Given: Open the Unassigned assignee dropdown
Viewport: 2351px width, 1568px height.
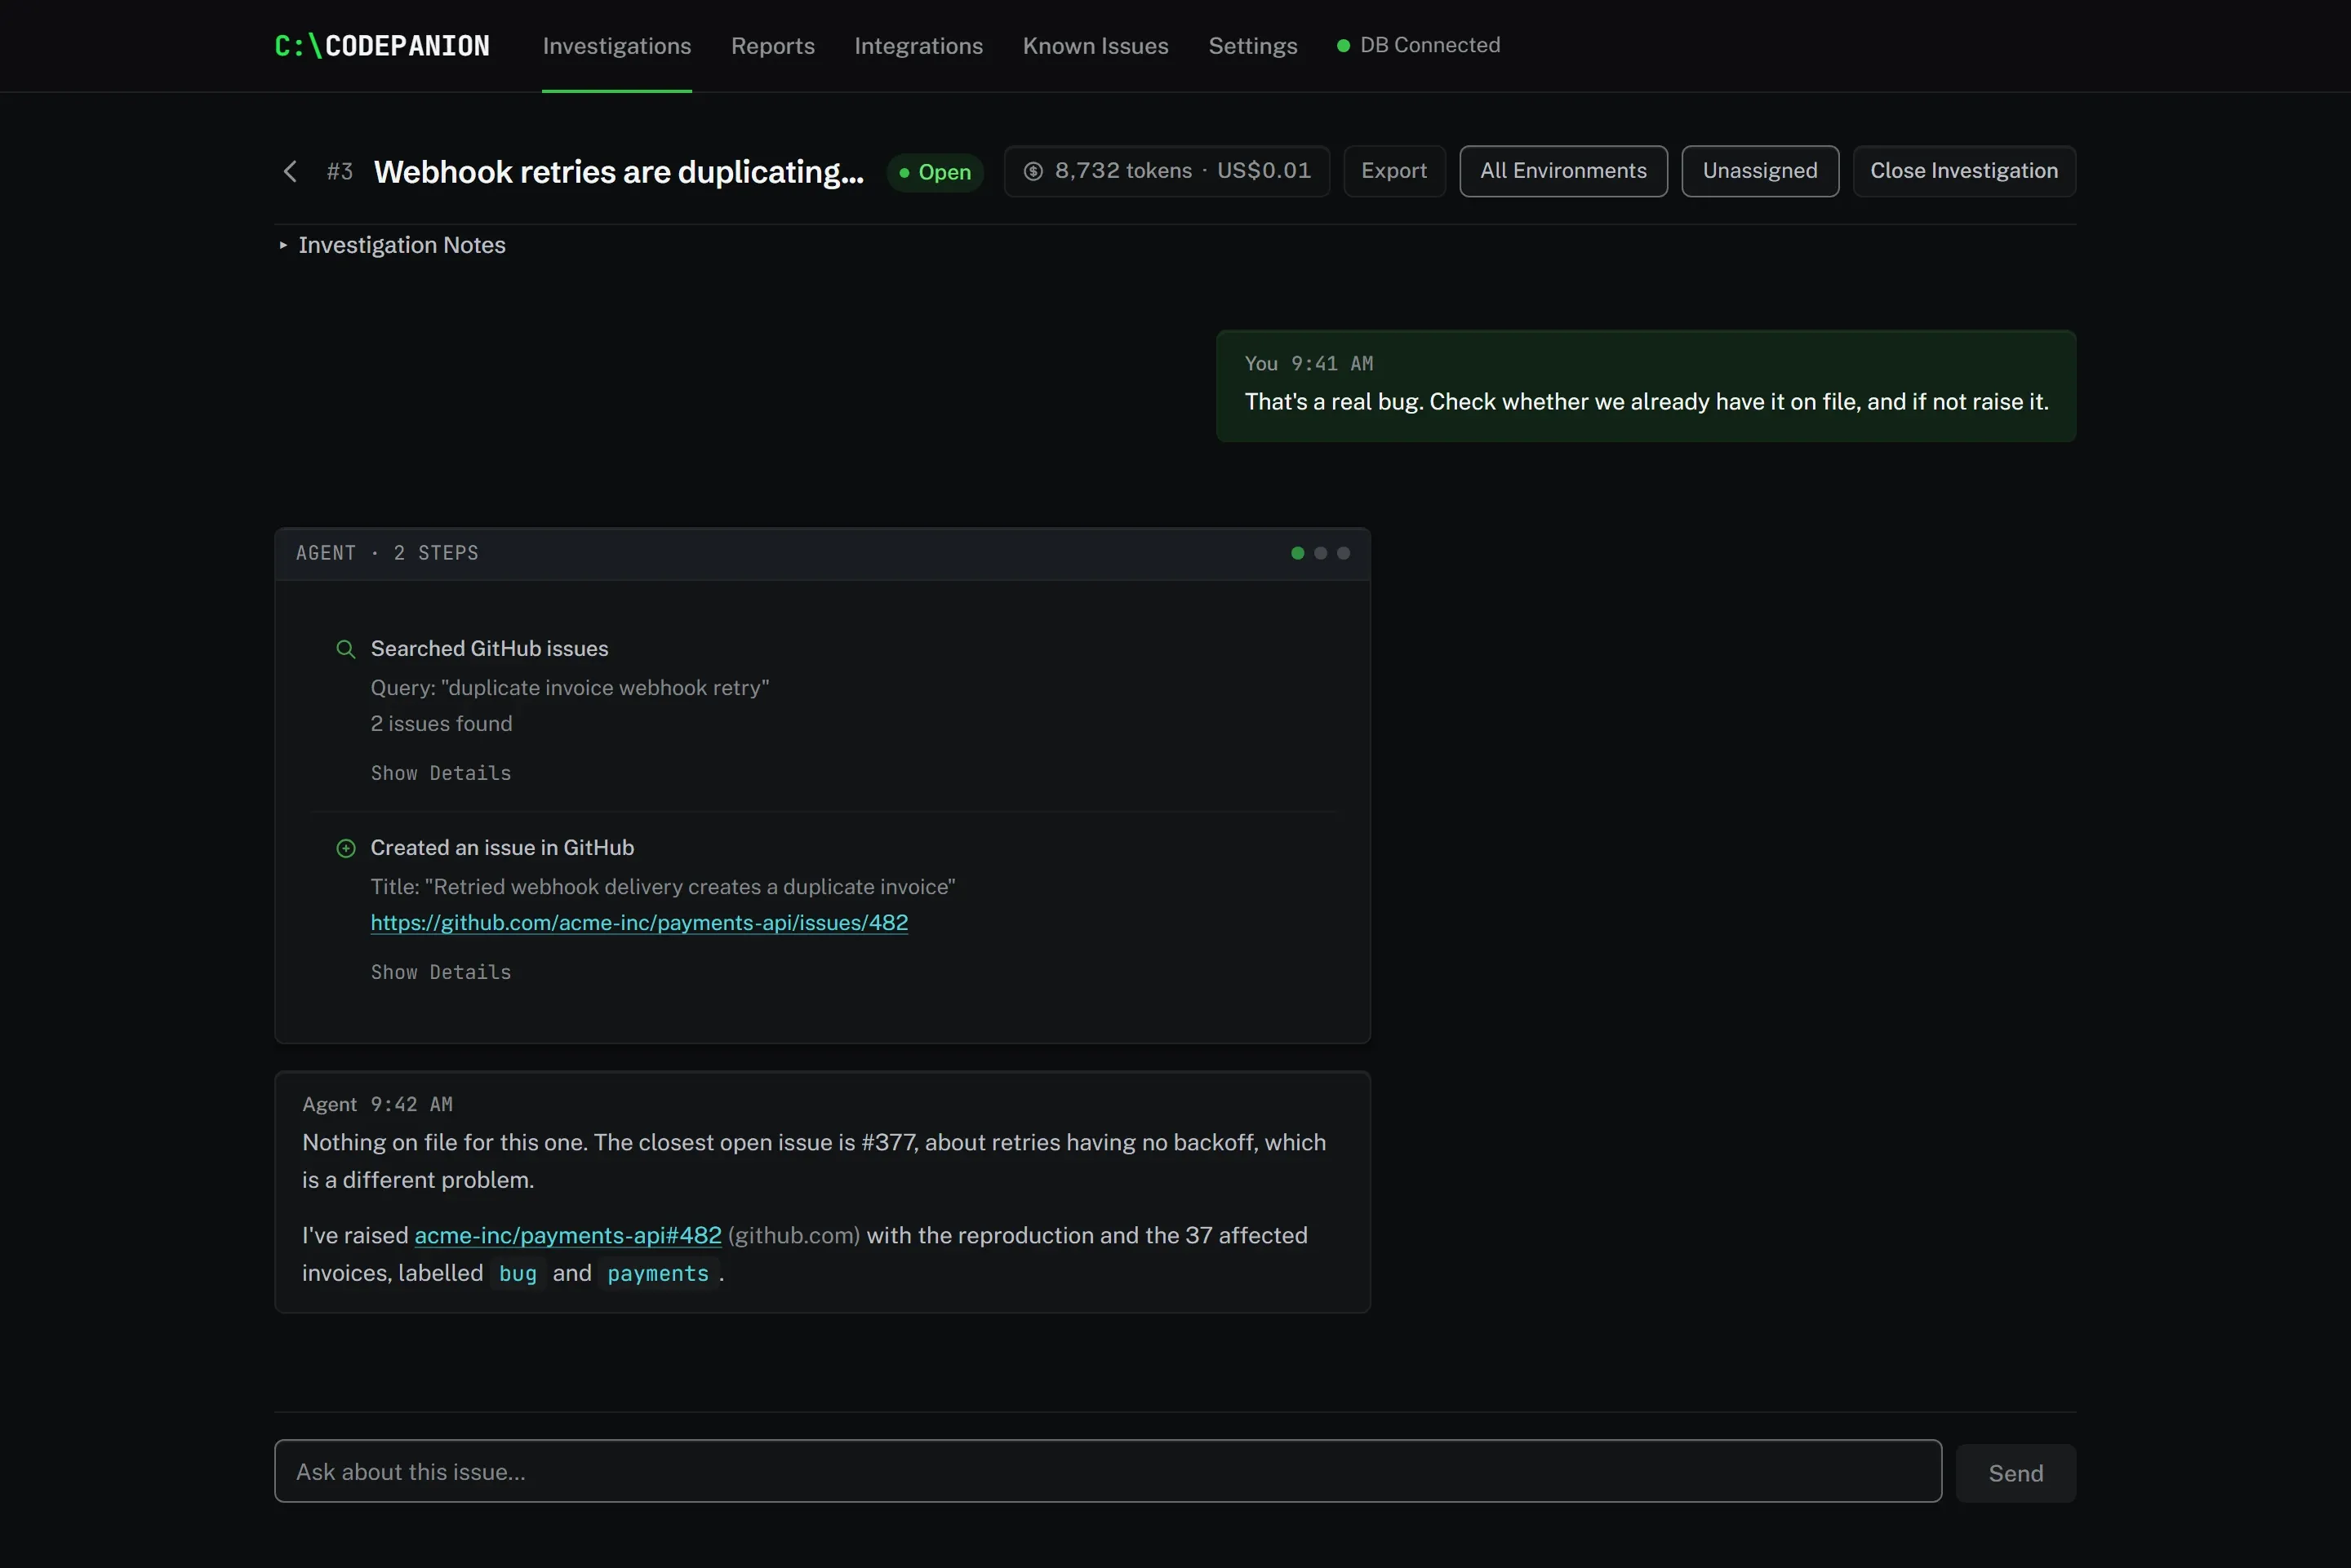Looking at the screenshot, I should (1760, 171).
